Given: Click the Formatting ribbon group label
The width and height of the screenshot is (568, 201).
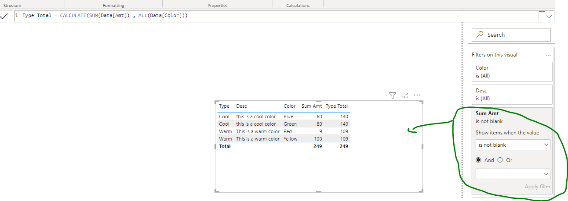Looking at the screenshot, I should tap(113, 5).
